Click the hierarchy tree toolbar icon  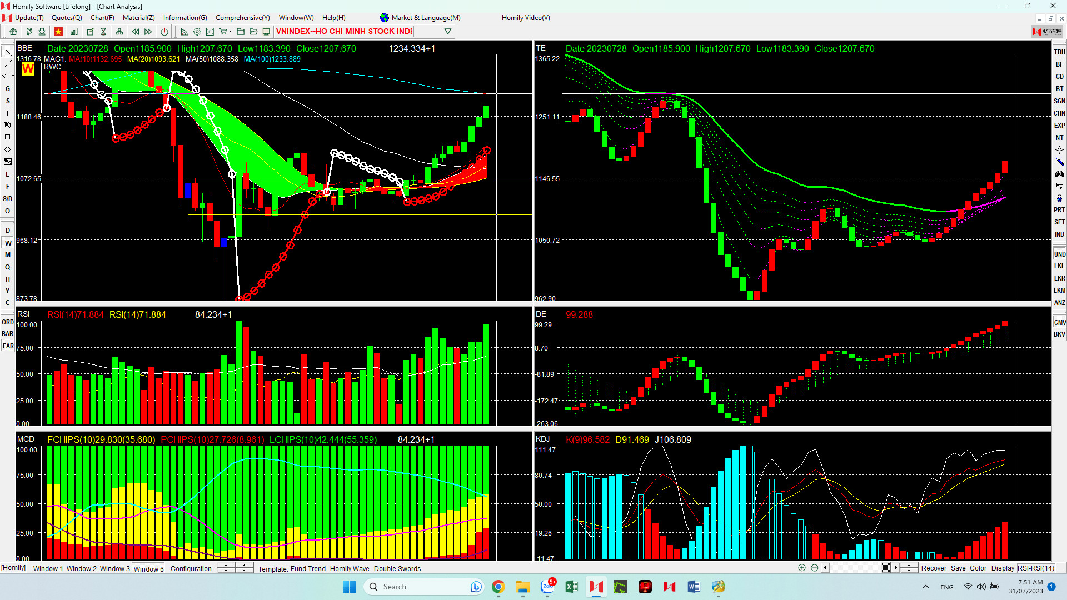pos(119,32)
